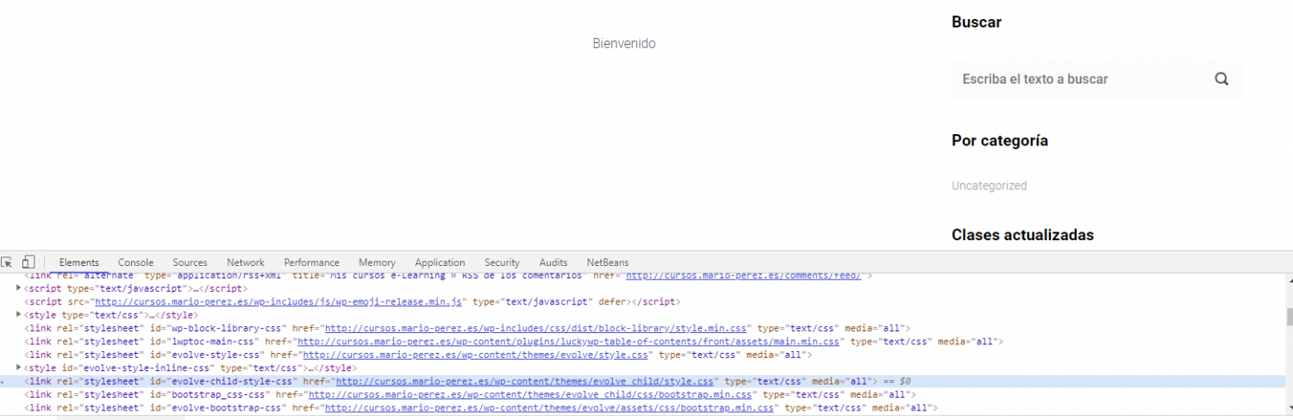Select the wp-block-library-css link element row
The width and height of the screenshot is (1293, 420).
coord(642,328)
